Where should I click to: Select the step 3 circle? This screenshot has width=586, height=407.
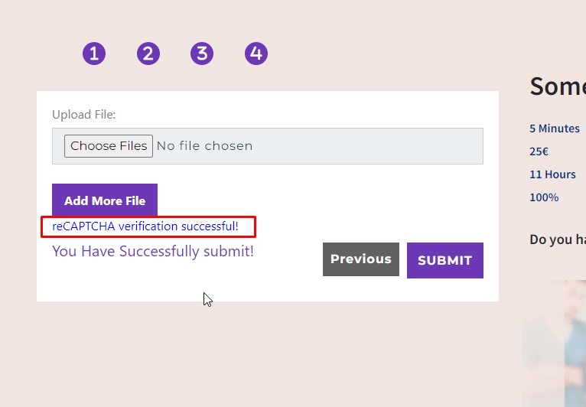click(x=202, y=54)
